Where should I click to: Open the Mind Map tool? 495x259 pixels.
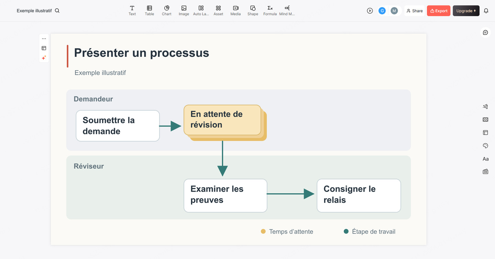tap(287, 10)
